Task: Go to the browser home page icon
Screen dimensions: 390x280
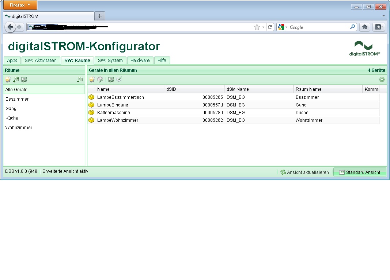Action: pos(365,27)
